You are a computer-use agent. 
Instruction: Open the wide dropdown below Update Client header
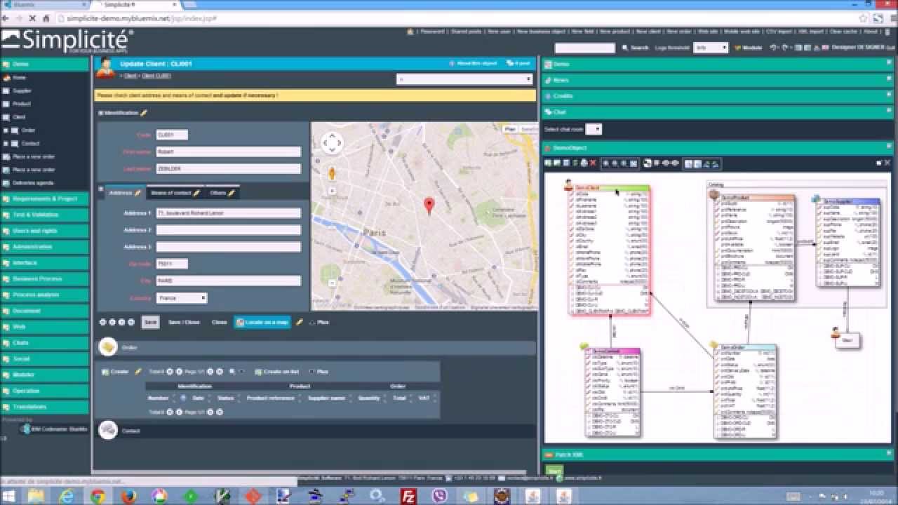464,79
